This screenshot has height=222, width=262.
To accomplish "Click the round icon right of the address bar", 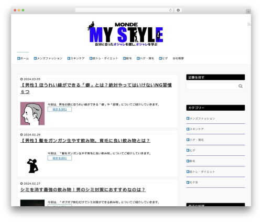I will click(178, 10).
